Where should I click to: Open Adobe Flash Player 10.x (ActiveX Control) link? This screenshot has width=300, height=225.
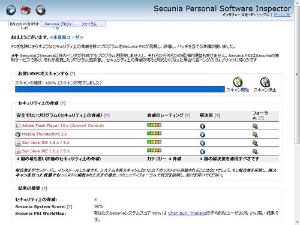coord(63,125)
